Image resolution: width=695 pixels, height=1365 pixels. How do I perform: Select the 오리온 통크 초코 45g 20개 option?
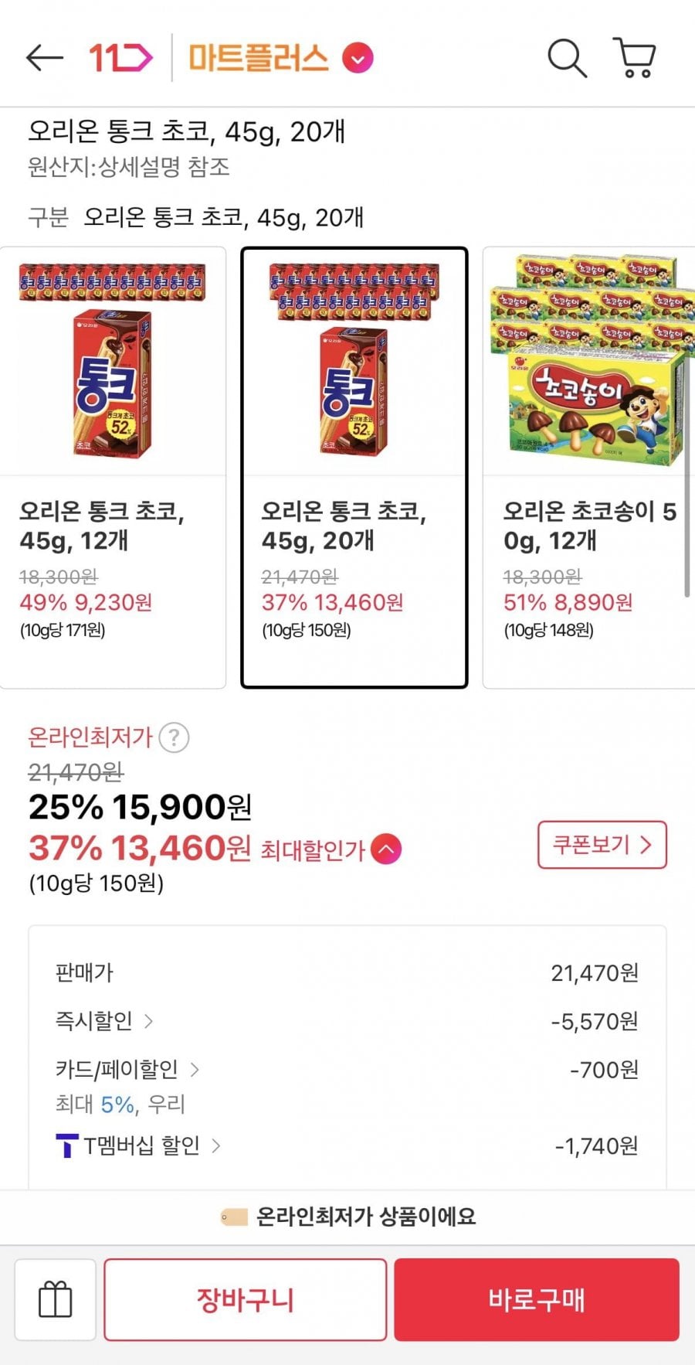[x=354, y=467]
